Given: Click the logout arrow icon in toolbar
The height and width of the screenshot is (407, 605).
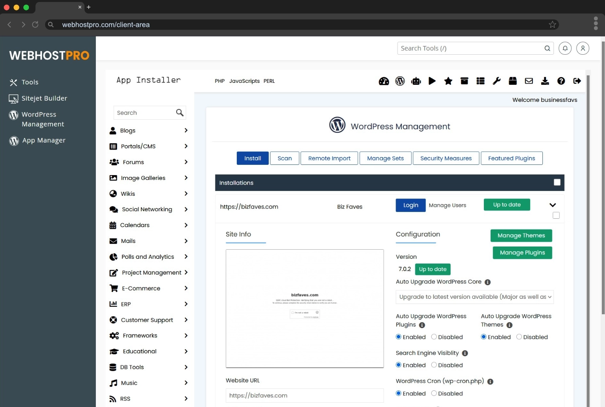Looking at the screenshot, I should [577, 81].
